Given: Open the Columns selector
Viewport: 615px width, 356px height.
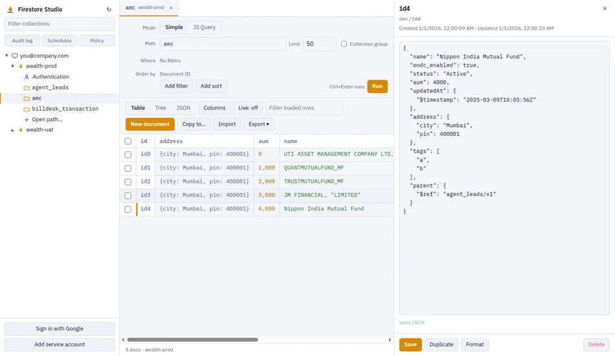Looking at the screenshot, I should 214,108.
